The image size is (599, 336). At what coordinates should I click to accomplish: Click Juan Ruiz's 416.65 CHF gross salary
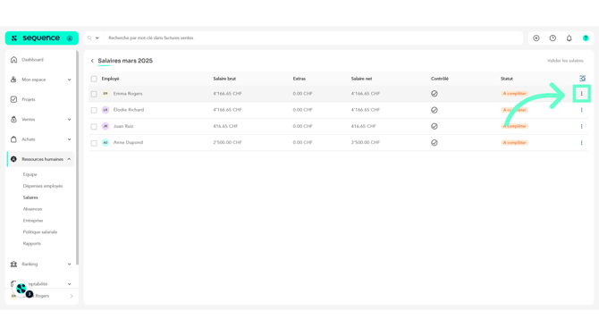click(x=225, y=126)
